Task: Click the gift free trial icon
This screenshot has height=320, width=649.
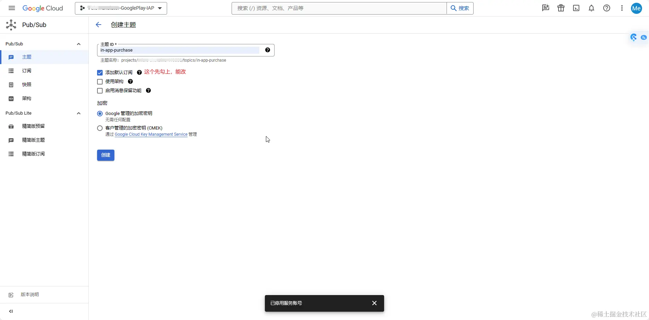Action: [561, 8]
